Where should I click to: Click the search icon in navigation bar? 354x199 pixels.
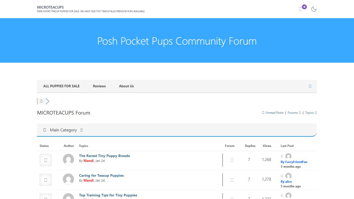[310, 86]
